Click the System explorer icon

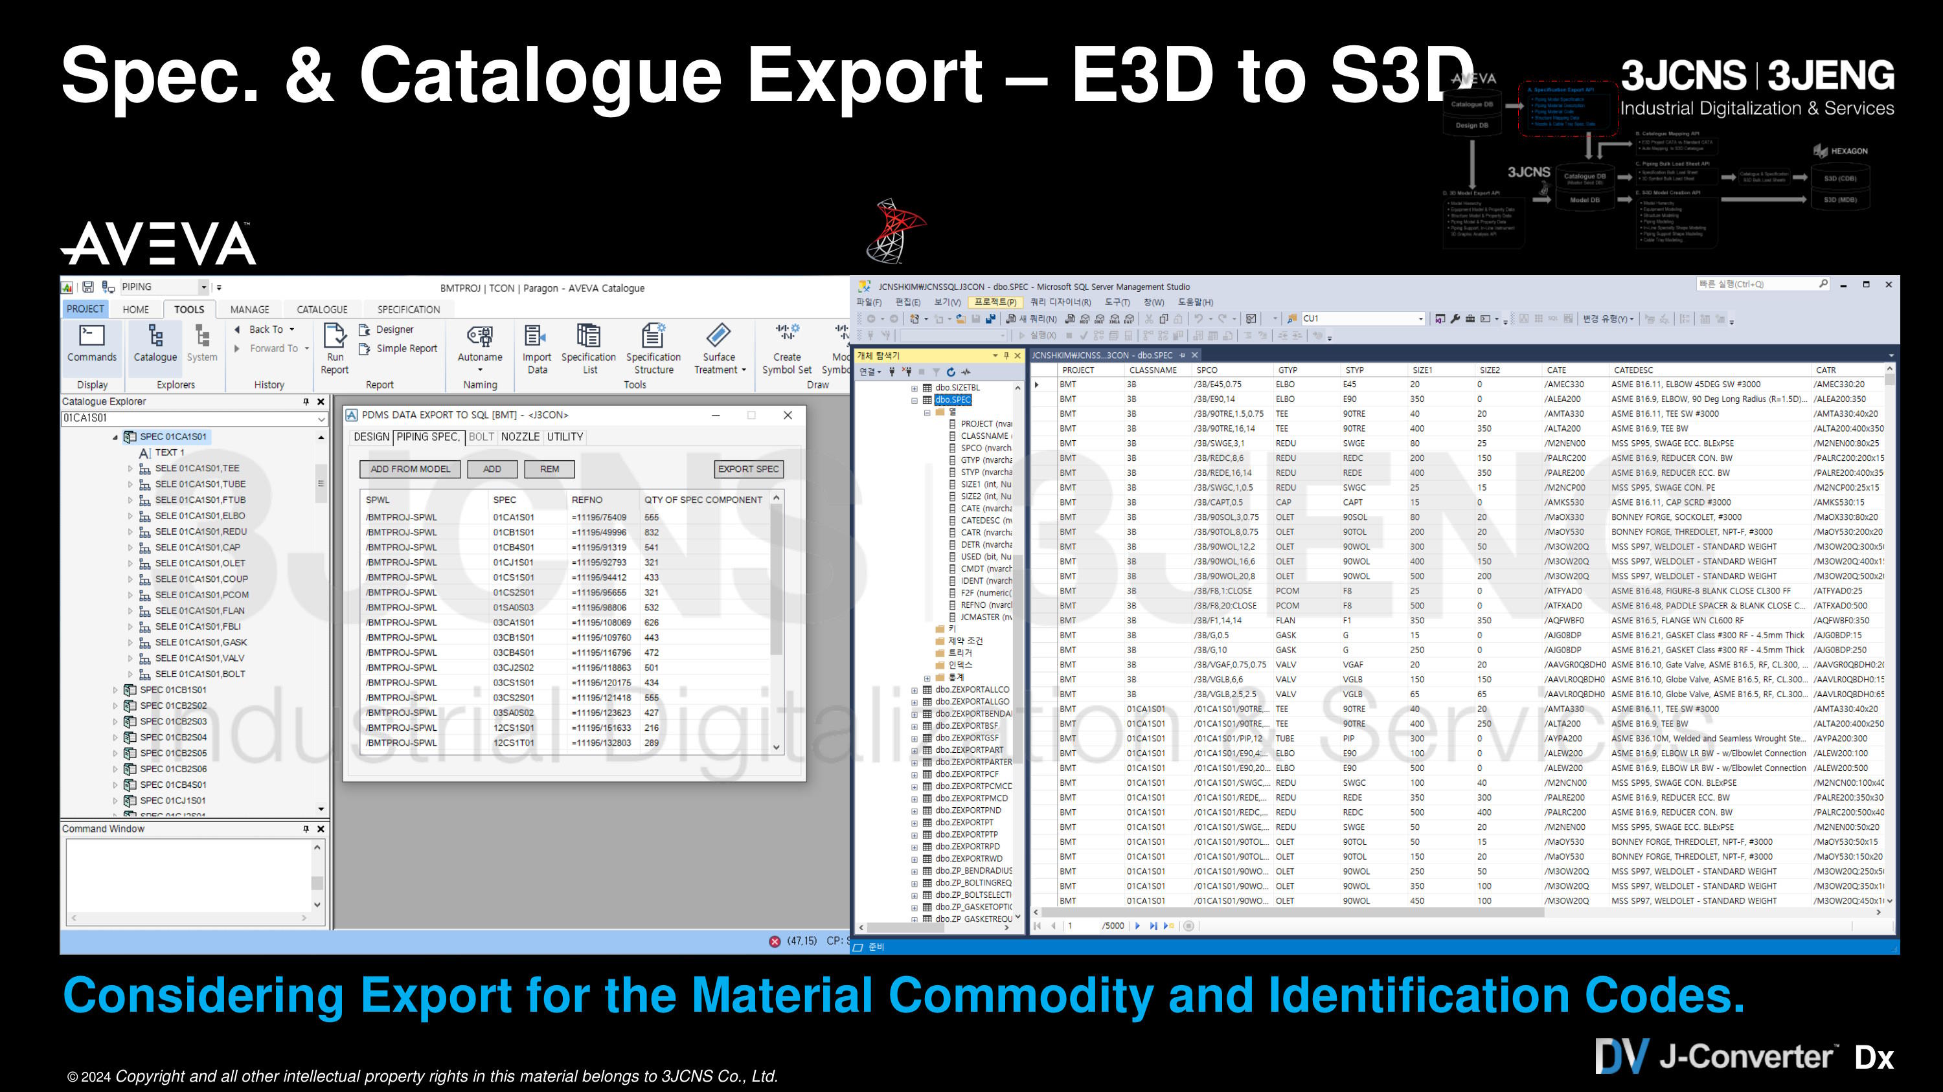click(x=201, y=343)
